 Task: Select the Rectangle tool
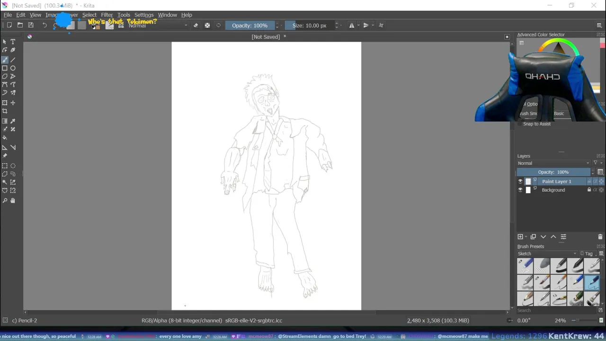5,68
